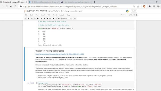
Task: Restart the kernel icon
Action: click(x=56, y=18)
